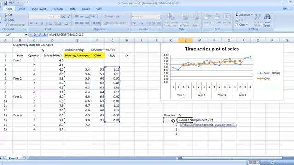
Task: Click the Percent Style icon
Action: pos(142,23)
